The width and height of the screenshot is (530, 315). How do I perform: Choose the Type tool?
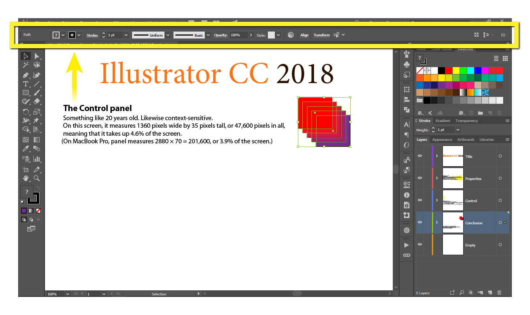pos(26,84)
